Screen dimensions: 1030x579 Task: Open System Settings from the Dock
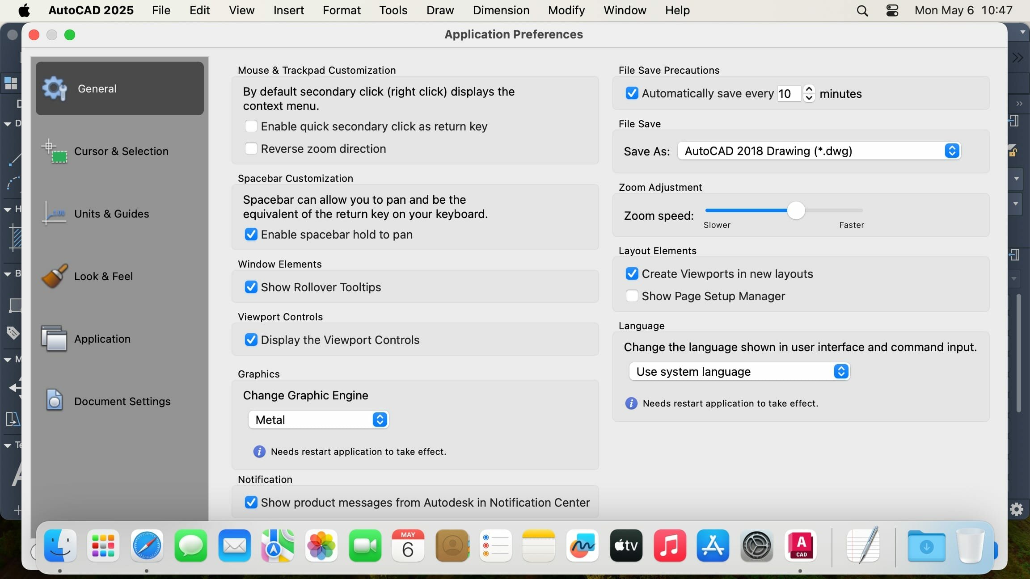coord(757,545)
